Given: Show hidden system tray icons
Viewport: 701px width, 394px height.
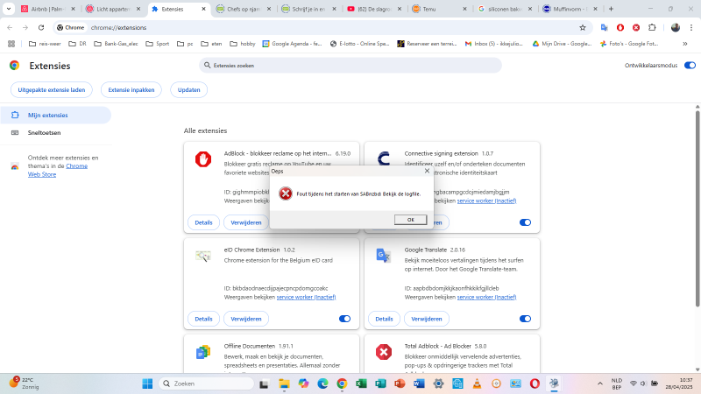Looking at the screenshot, I should click(x=600, y=383).
